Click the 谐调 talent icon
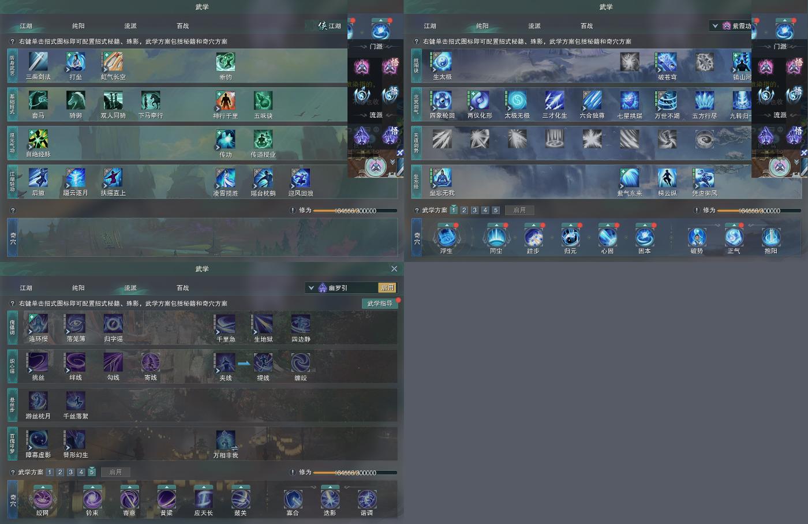This screenshot has height=524, width=808. click(367, 499)
